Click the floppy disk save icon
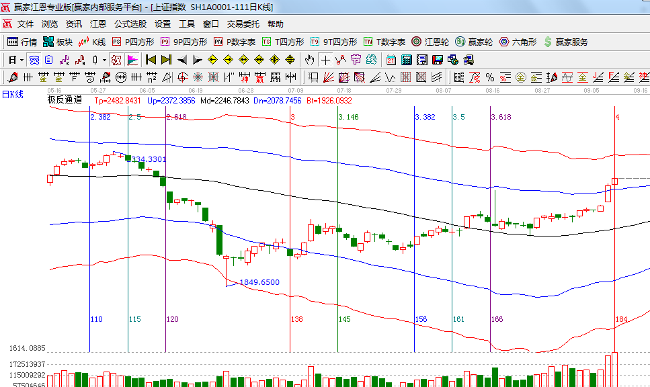 point(438,60)
